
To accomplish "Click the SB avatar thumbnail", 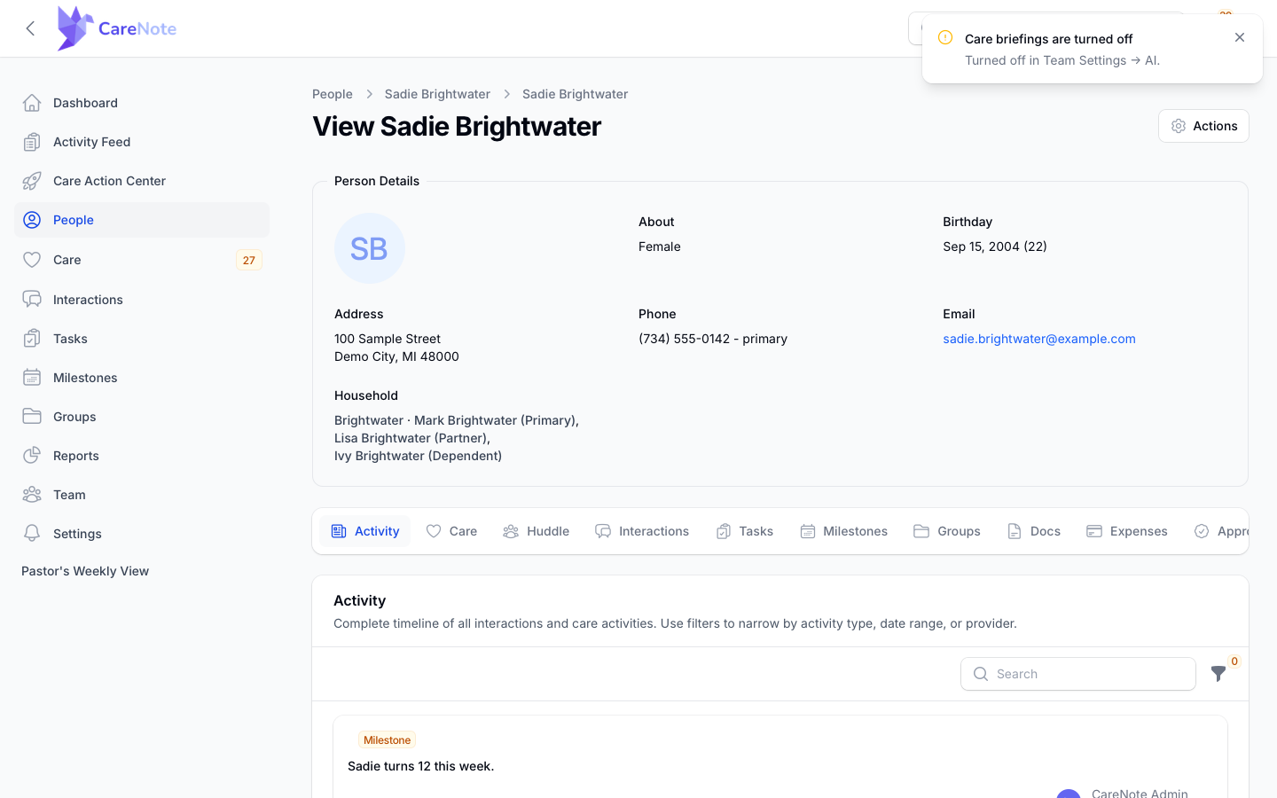I will (x=370, y=248).
